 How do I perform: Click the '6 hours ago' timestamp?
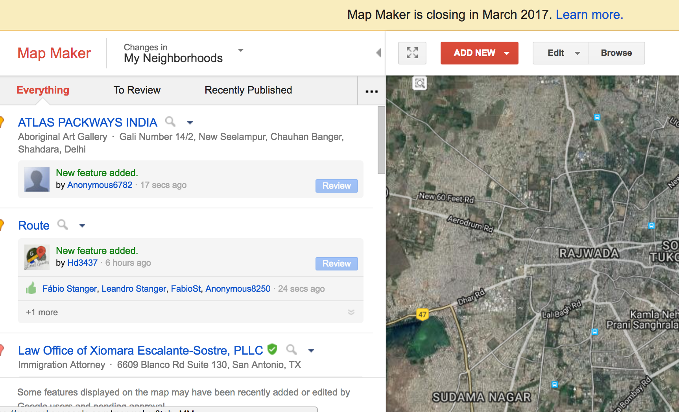pyautogui.click(x=128, y=263)
